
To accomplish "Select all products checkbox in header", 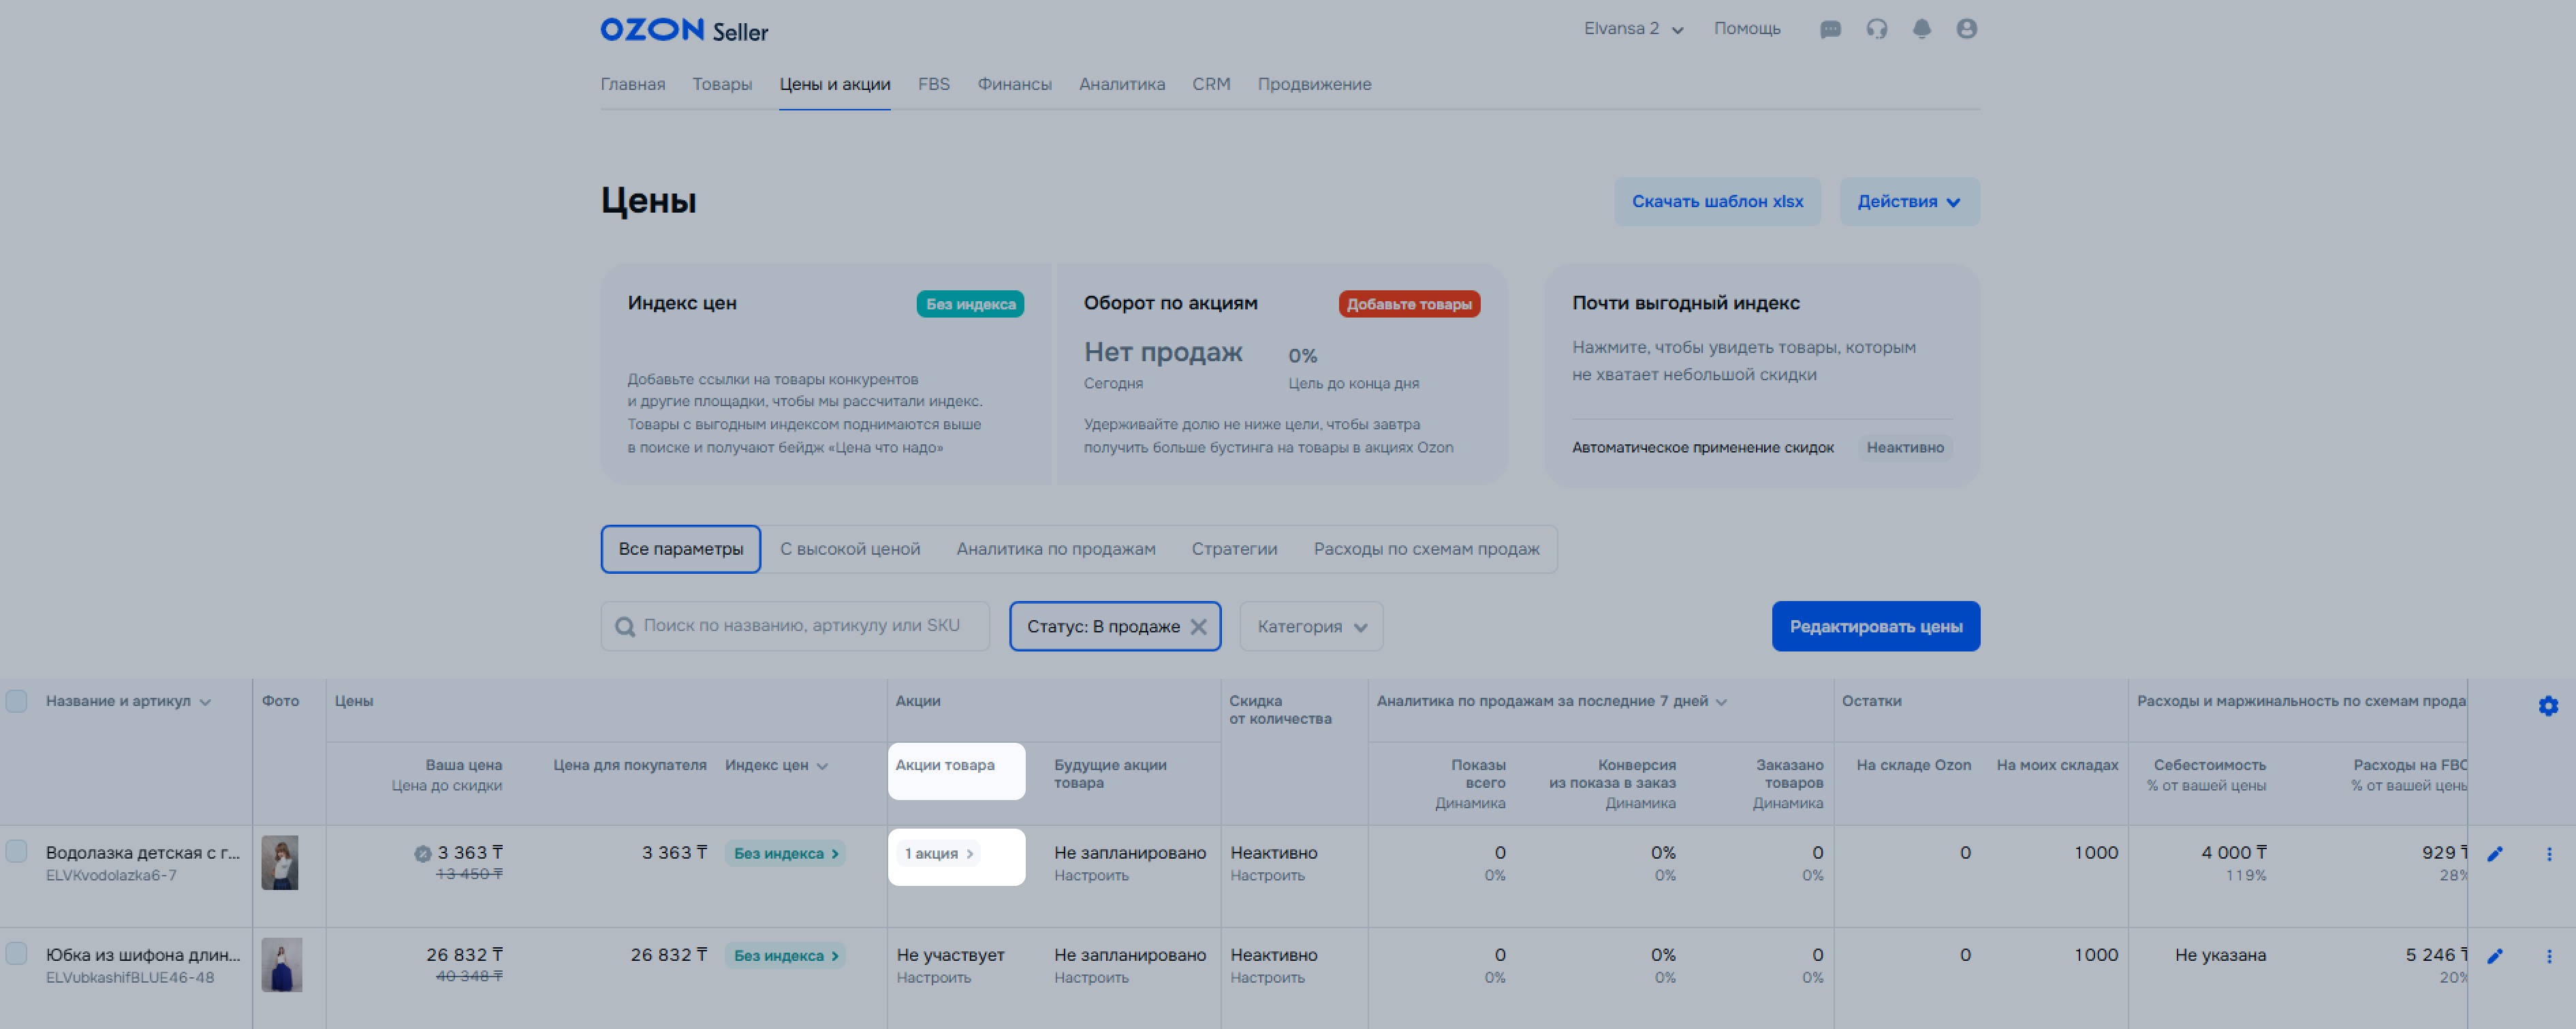I will 17,701.
